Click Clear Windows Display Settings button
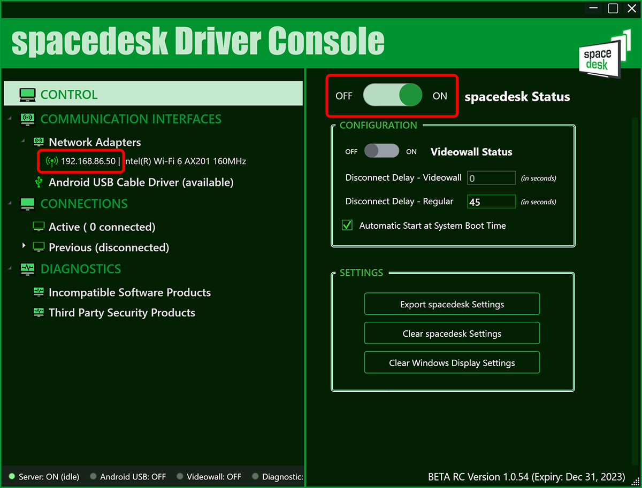This screenshot has height=488, width=642. (x=452, y=362)
